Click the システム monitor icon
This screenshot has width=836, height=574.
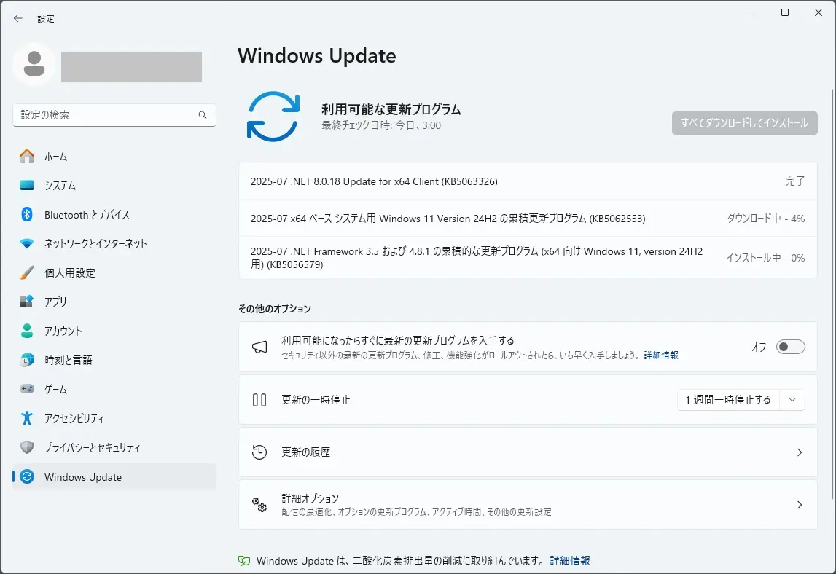27,186
